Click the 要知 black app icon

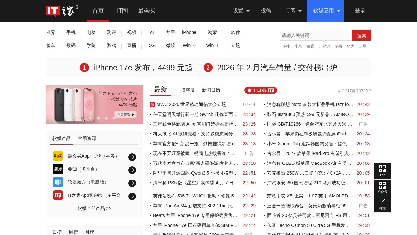(58, 169)
